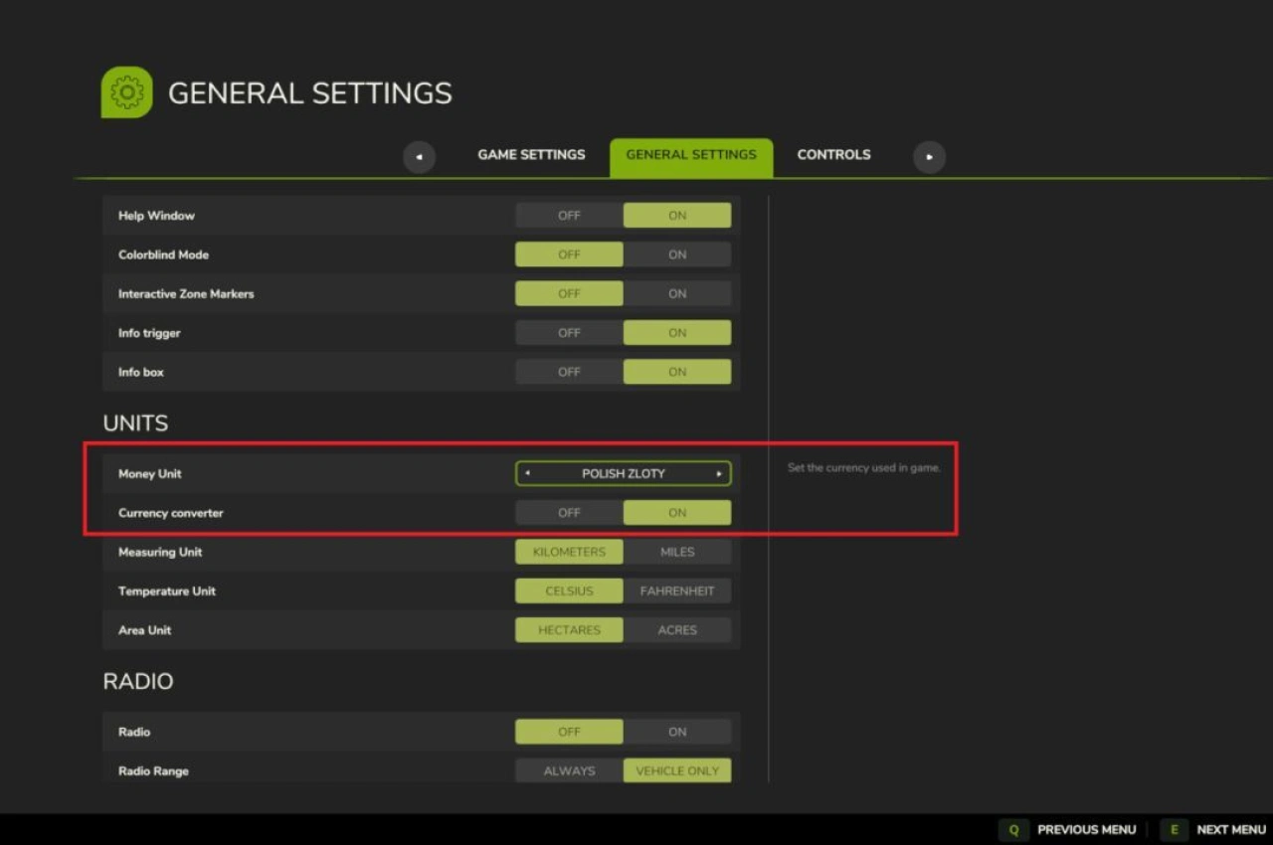Turn Help Window off
This screenshot has height=845, width=1273.
click(x=569, y=216)
